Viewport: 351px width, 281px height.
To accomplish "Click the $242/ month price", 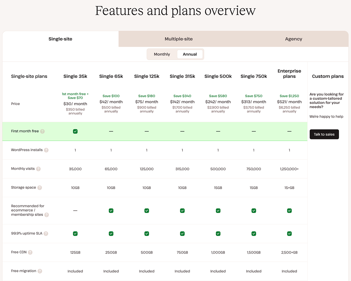I will tap(218, 102).
